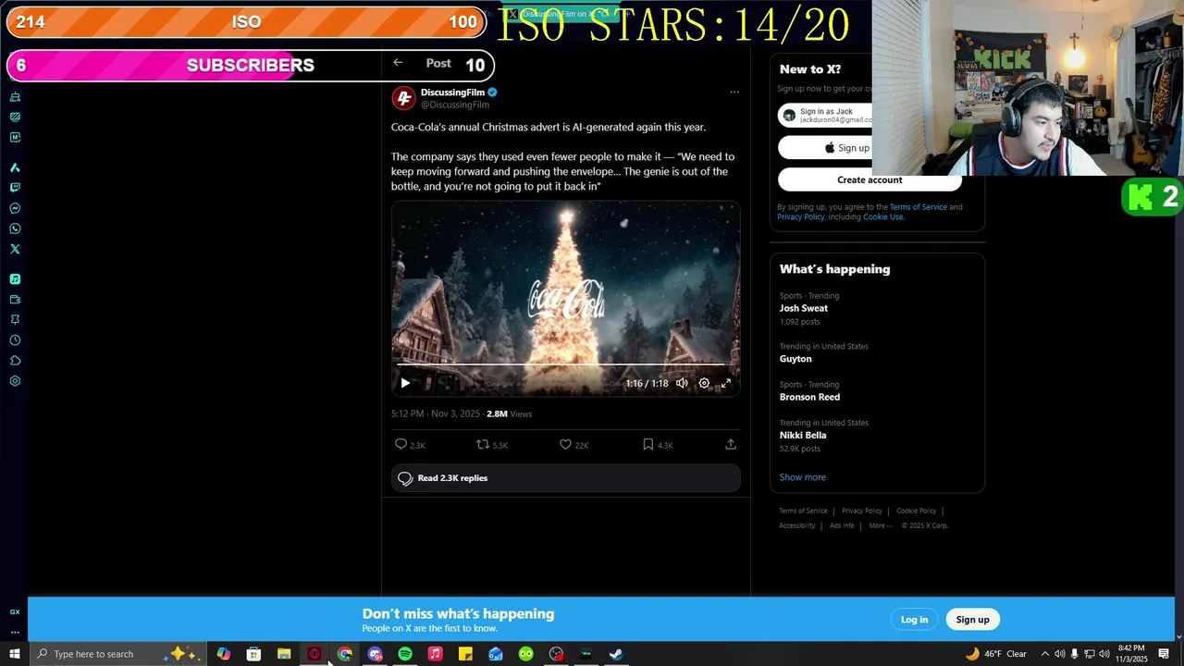Enter fullscreen on the video
1184x666 pixels.
(726, 383)
